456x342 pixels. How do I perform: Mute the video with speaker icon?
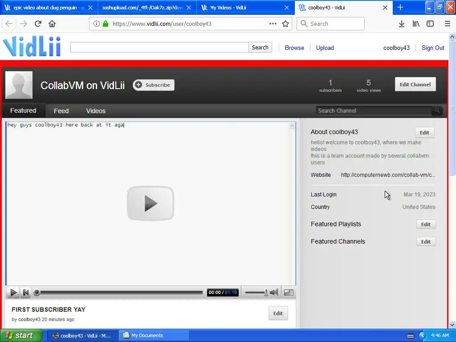tap(274, 292)
